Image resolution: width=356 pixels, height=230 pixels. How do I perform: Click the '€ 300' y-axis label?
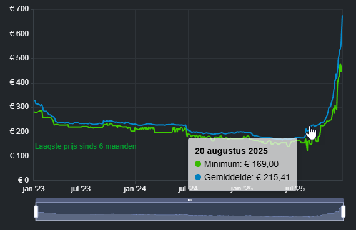pyautogui.click(x=19, y=107)
